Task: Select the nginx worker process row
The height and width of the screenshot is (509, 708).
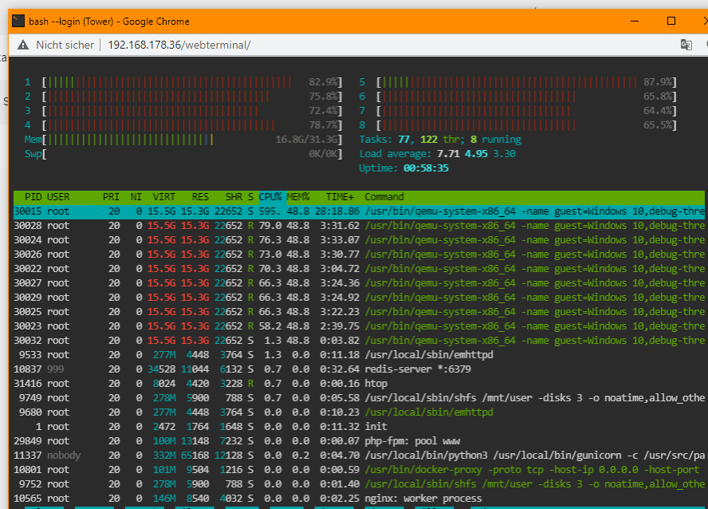Action: 359,498
